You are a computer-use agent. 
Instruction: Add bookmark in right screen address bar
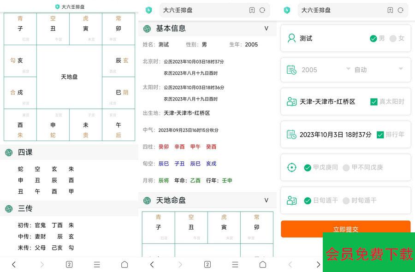390,10
